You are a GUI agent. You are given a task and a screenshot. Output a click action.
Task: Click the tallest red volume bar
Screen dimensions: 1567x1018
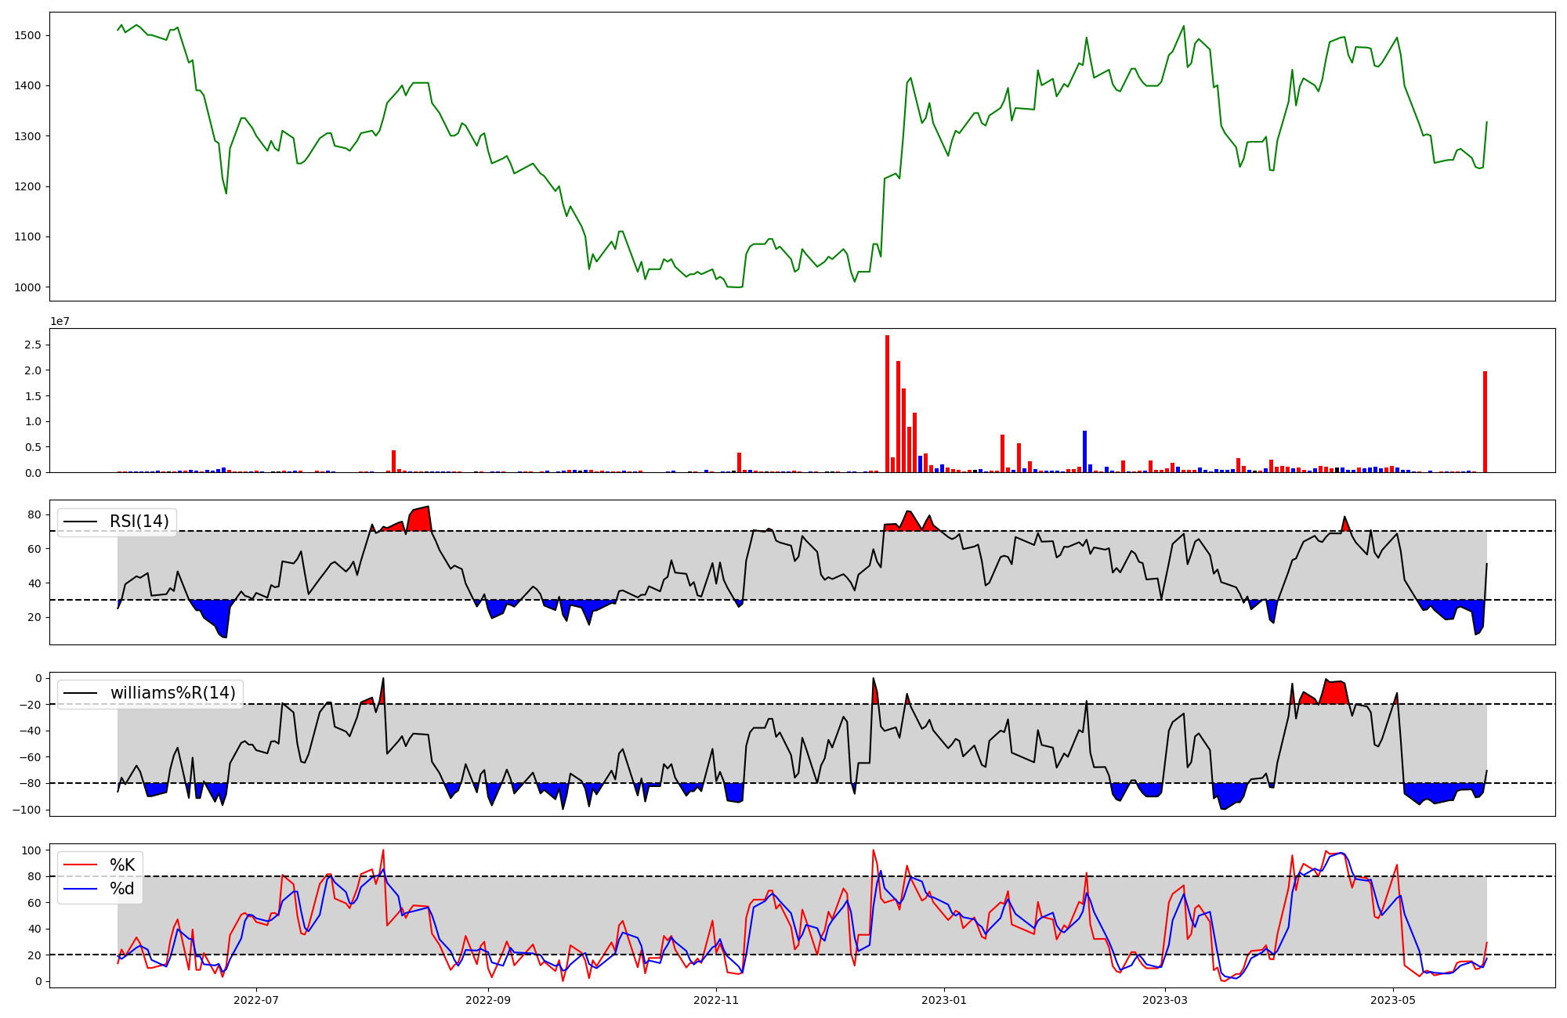[887, 404]
